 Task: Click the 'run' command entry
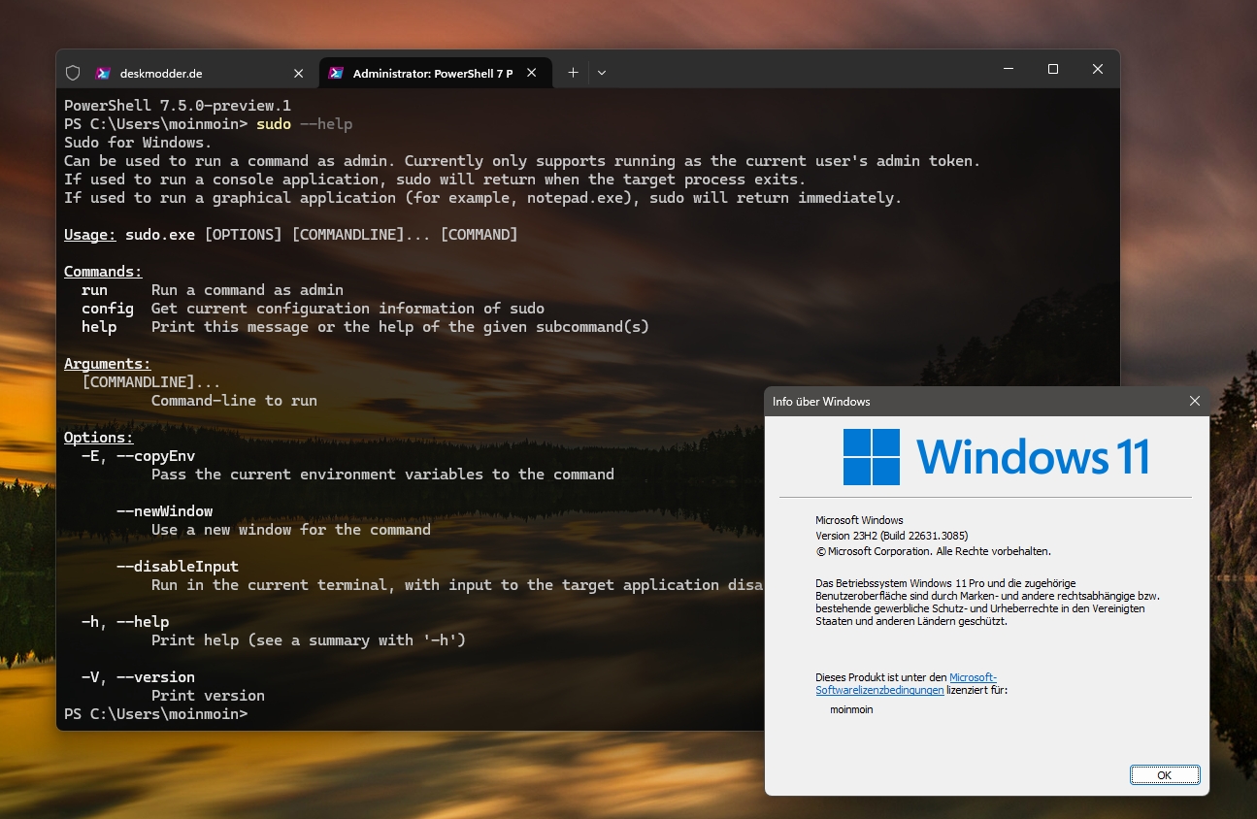pyautogui.click(x=94, y=290)
